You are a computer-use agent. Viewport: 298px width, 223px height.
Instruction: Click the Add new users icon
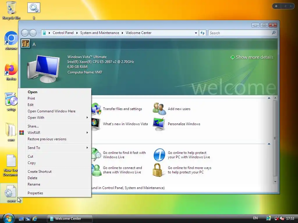[x=159, y=109]
